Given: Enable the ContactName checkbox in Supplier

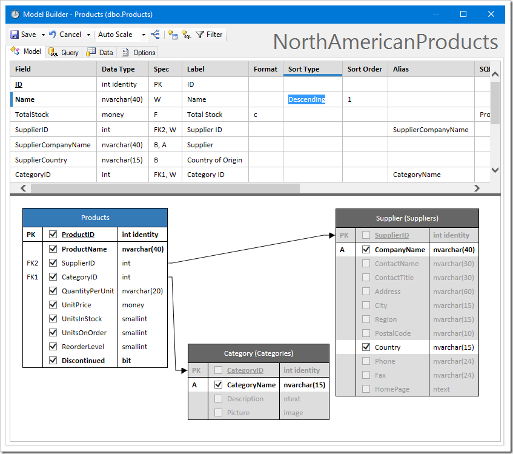Looking at the screenshot, I should pos(366,264).
